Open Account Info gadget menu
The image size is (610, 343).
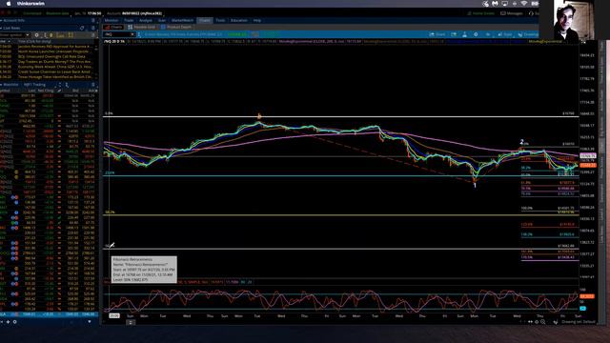(93, 20)
